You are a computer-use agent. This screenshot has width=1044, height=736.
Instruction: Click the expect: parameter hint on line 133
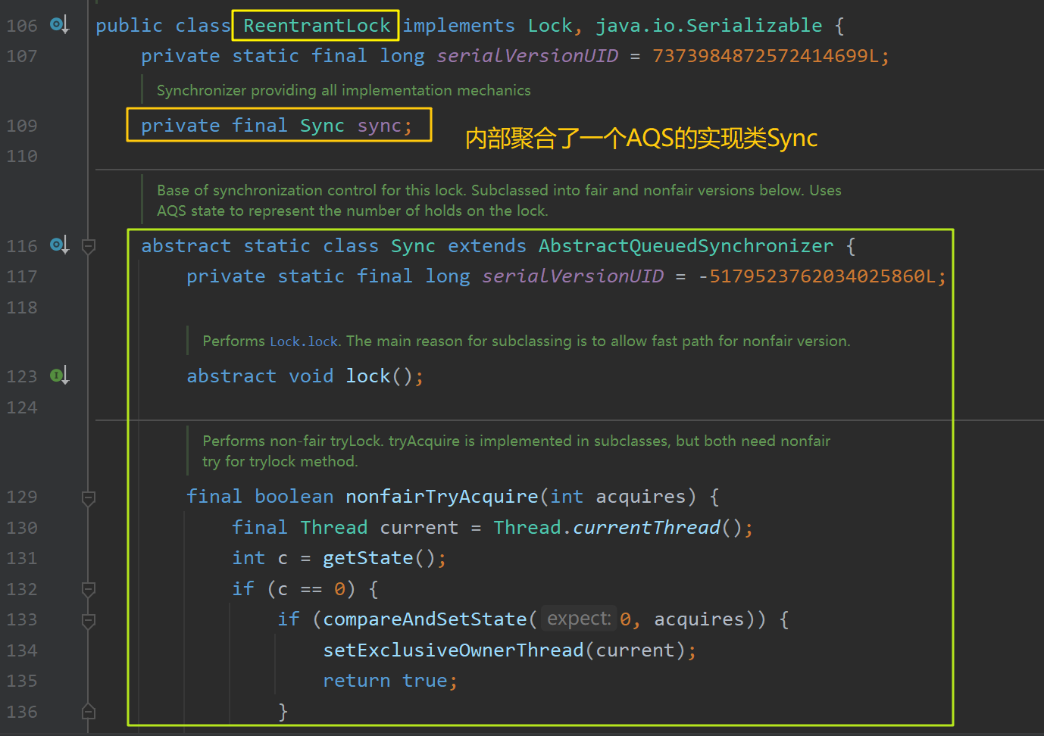(x=579, y=619)
